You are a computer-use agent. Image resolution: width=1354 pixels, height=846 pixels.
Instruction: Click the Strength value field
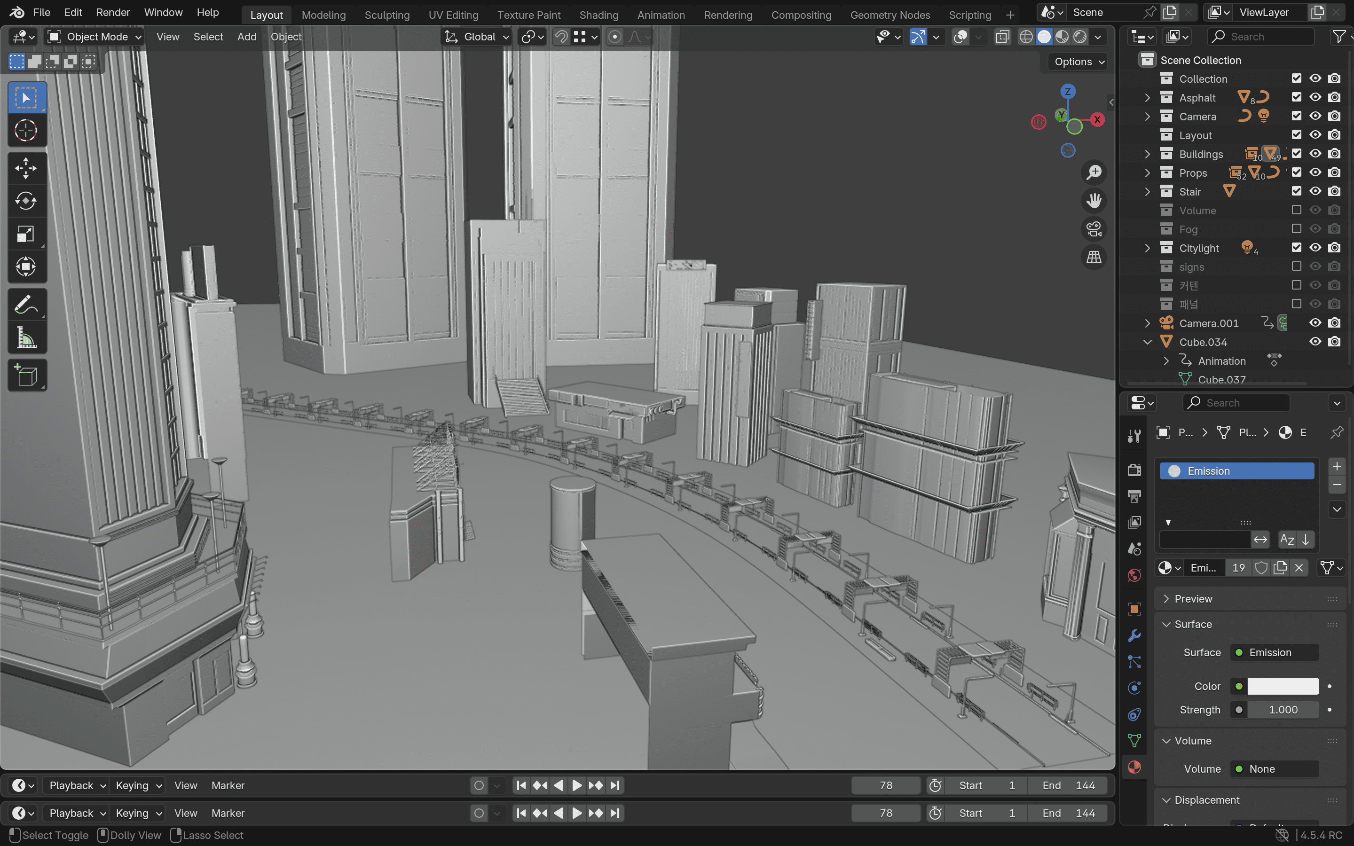pos(1283,710)
